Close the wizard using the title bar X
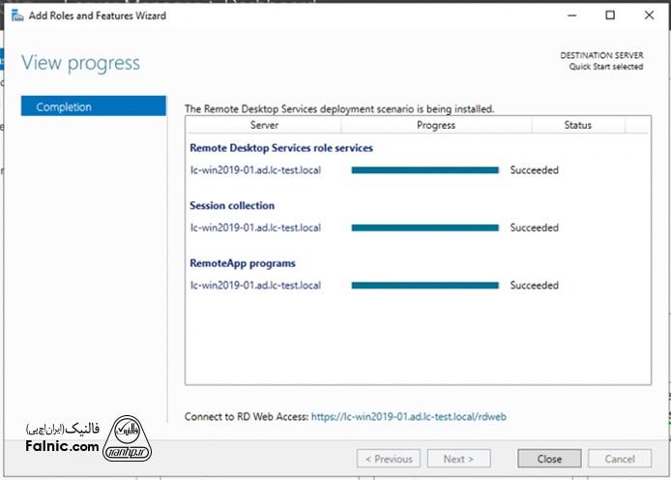This screenshot has height=480, width=671. [650, 15]
